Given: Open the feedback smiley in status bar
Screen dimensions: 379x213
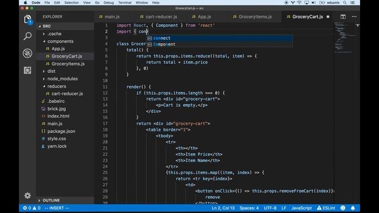Looking at the screenshot, I should [x=343, y=208].
